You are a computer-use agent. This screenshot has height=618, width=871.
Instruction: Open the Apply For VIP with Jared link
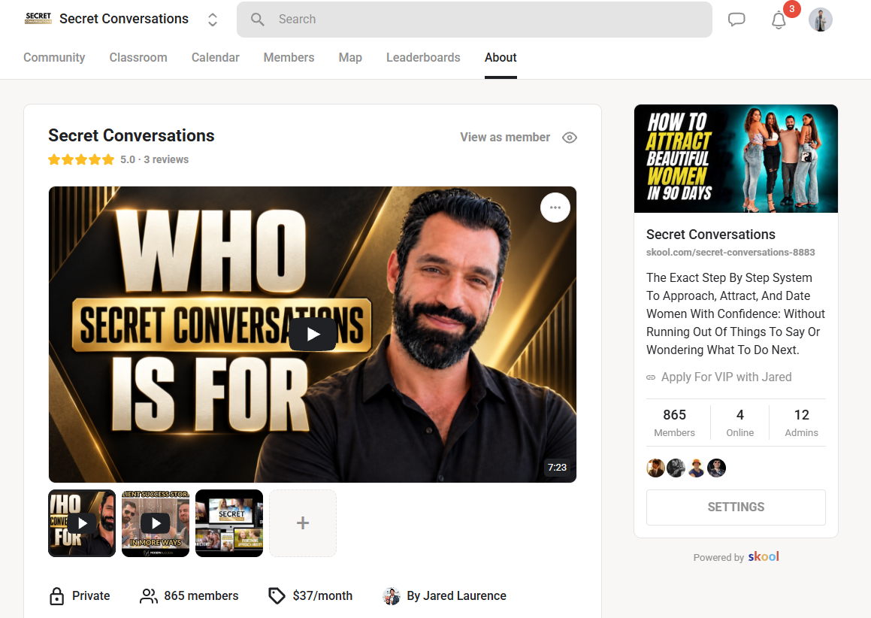(x=726, y=377)
